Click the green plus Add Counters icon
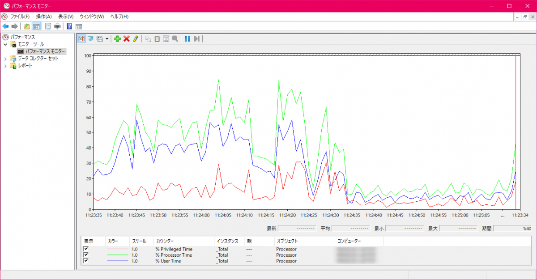This screenshot has width=537, height=280. point(117,39)
